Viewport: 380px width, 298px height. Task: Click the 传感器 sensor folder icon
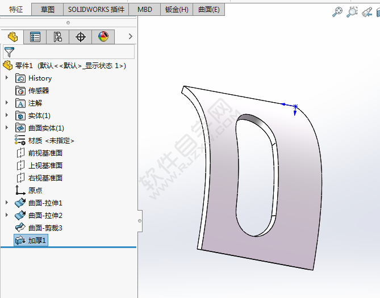click(x=20, y=91)
